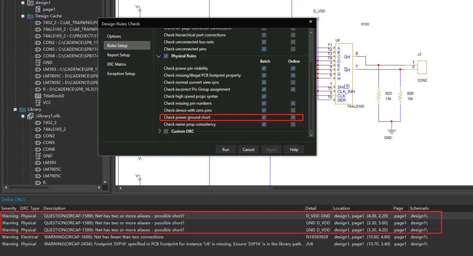This screenshot has height=256, width=473.
Task: Select the LM393 part icon in Design Cache
Action: (38, 69)
